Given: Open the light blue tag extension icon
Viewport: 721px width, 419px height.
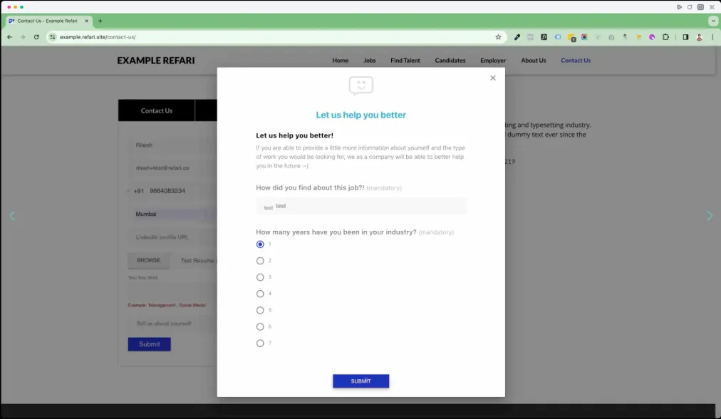Looking at the screenshot, I should point(558,37).
